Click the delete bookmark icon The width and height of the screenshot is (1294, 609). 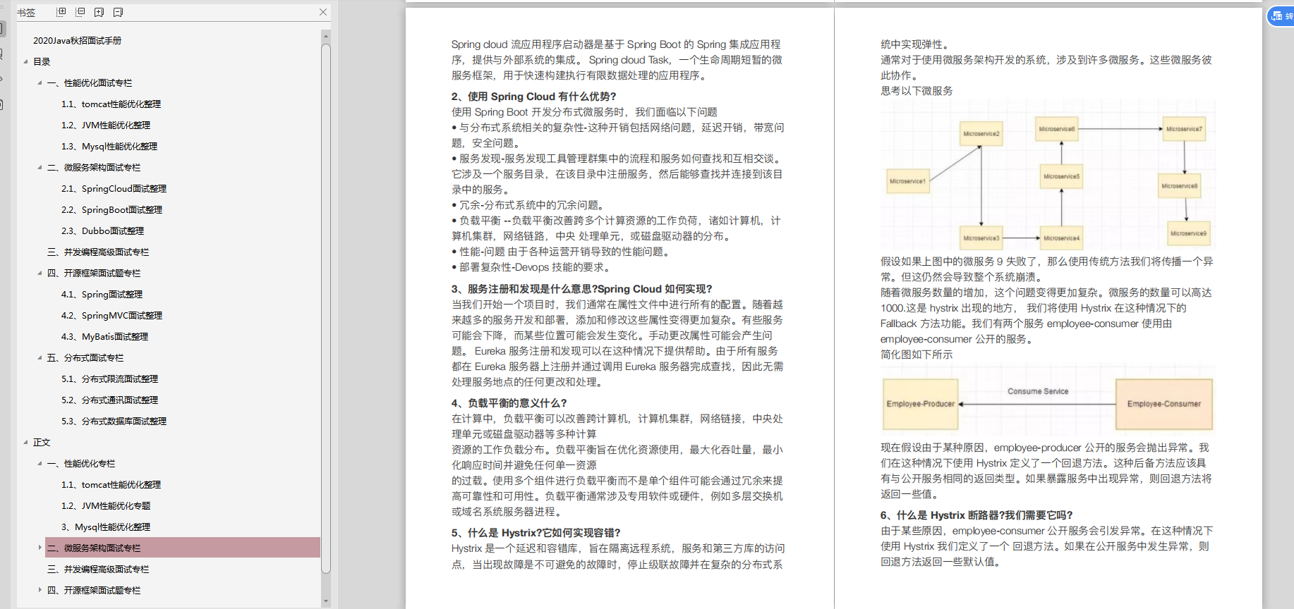[x=118, y=12]
